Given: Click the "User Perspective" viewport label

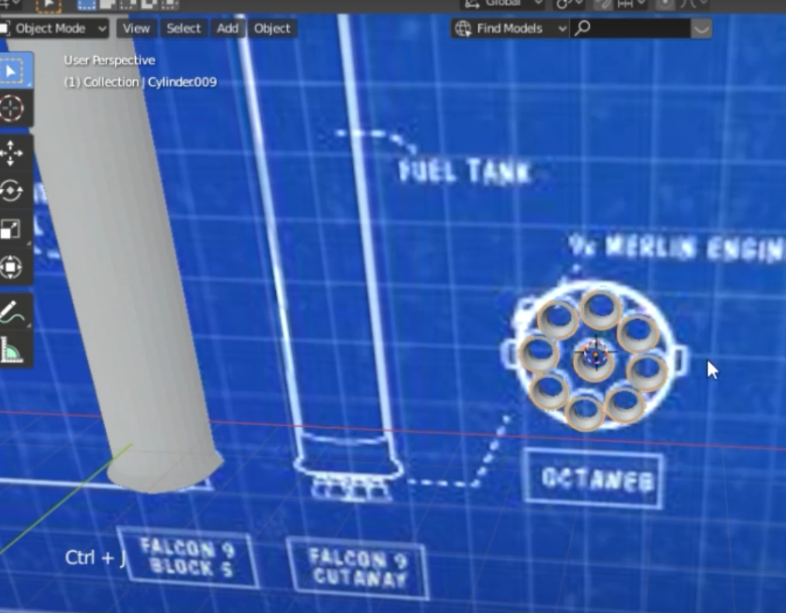Looking at the screenshot, I should tap(110, 60).
